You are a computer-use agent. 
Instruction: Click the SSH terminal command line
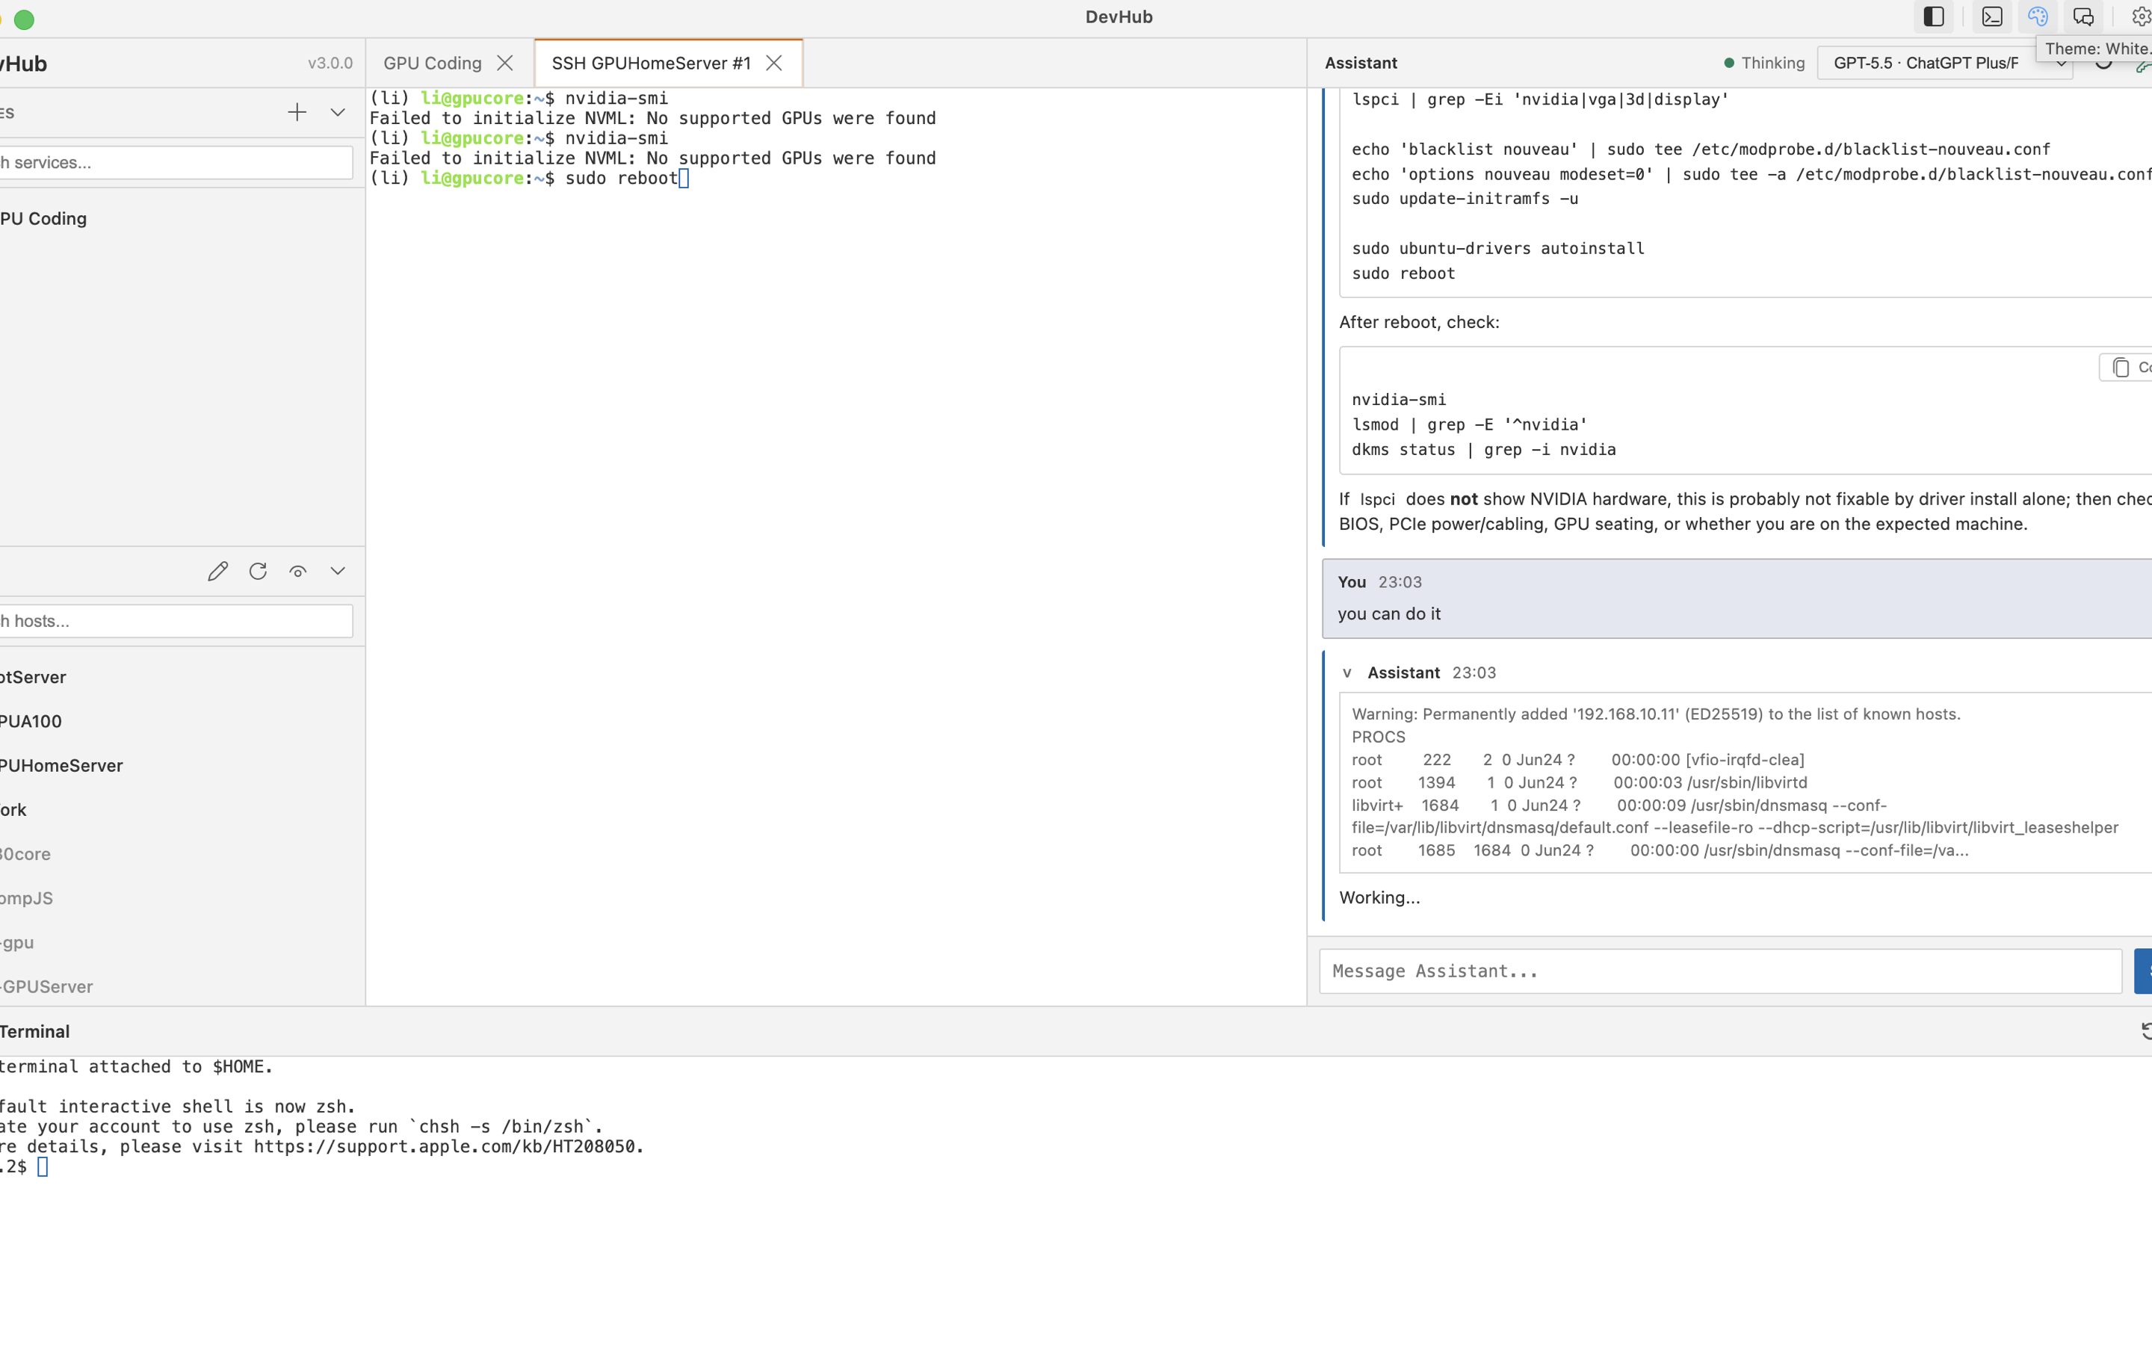(x=529, y=179)
